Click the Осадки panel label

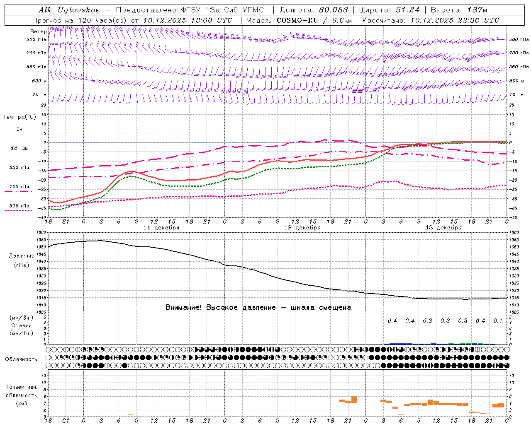point(22,325)
